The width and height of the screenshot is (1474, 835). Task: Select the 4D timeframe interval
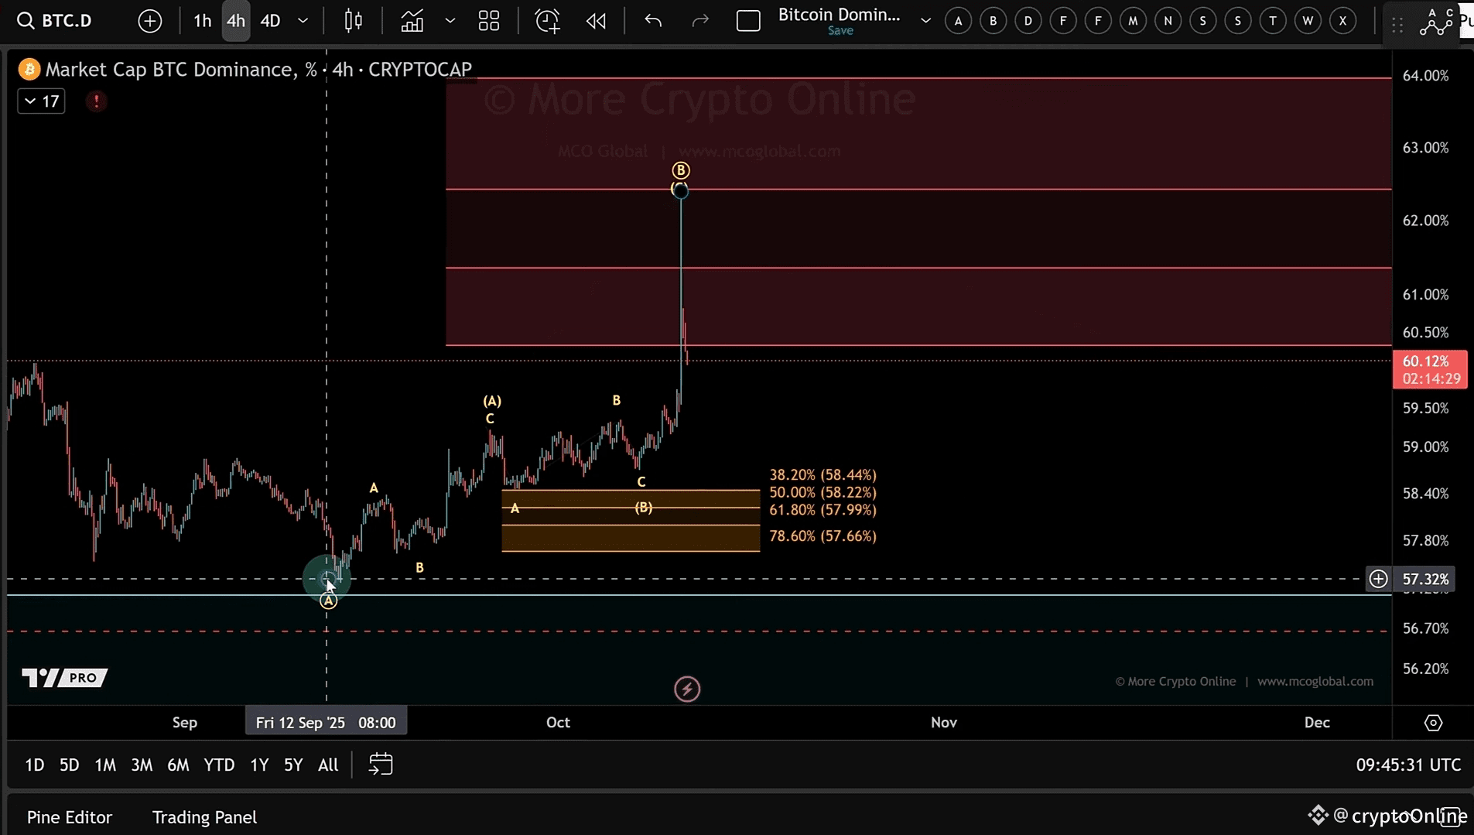coord(270,21)
